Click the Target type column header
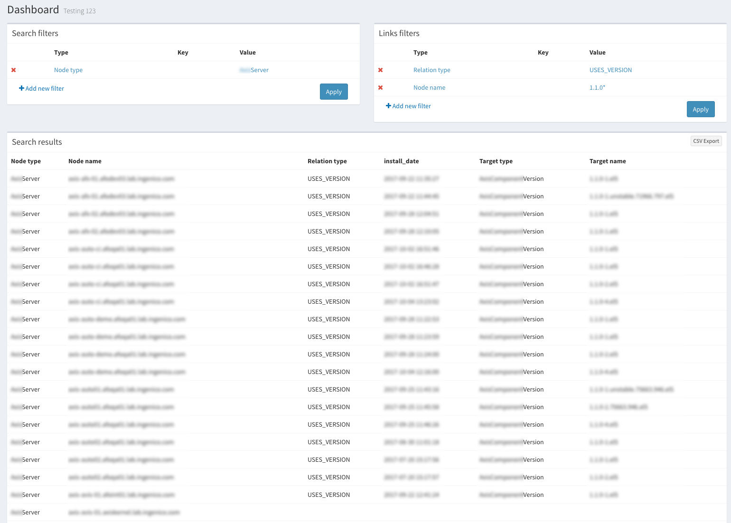731x523 pixels. click(x=496, y=161)
